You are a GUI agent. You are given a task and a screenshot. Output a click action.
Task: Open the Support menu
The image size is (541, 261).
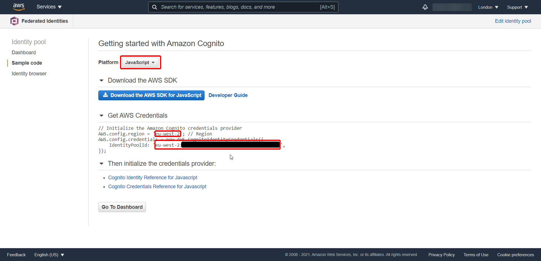[517, 7]
